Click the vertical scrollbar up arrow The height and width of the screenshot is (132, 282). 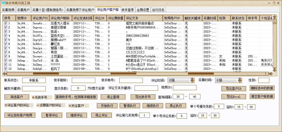tap(275, 17)
